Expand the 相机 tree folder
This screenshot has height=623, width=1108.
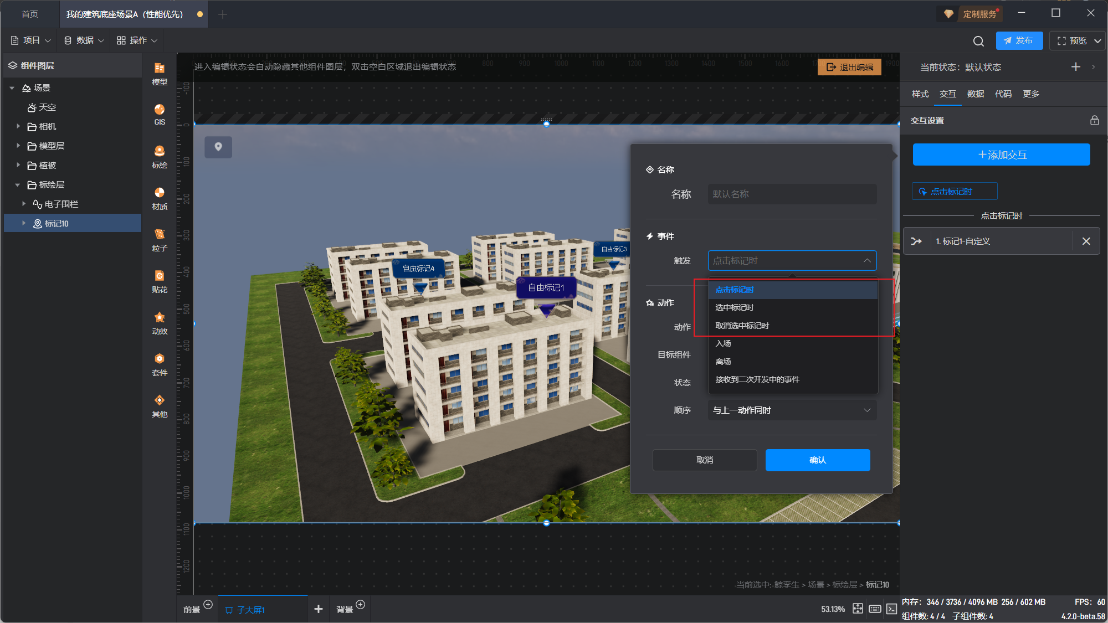pos(18,127)
